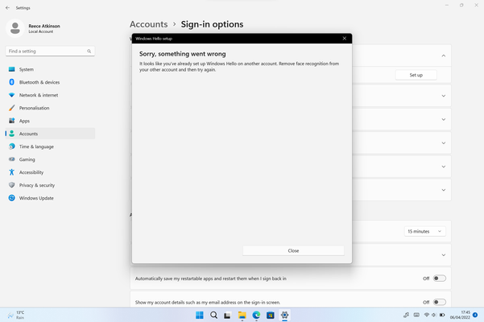484x322 pixels.
Task: Open Bluetooth & devices settings
Action: [50, 82]
